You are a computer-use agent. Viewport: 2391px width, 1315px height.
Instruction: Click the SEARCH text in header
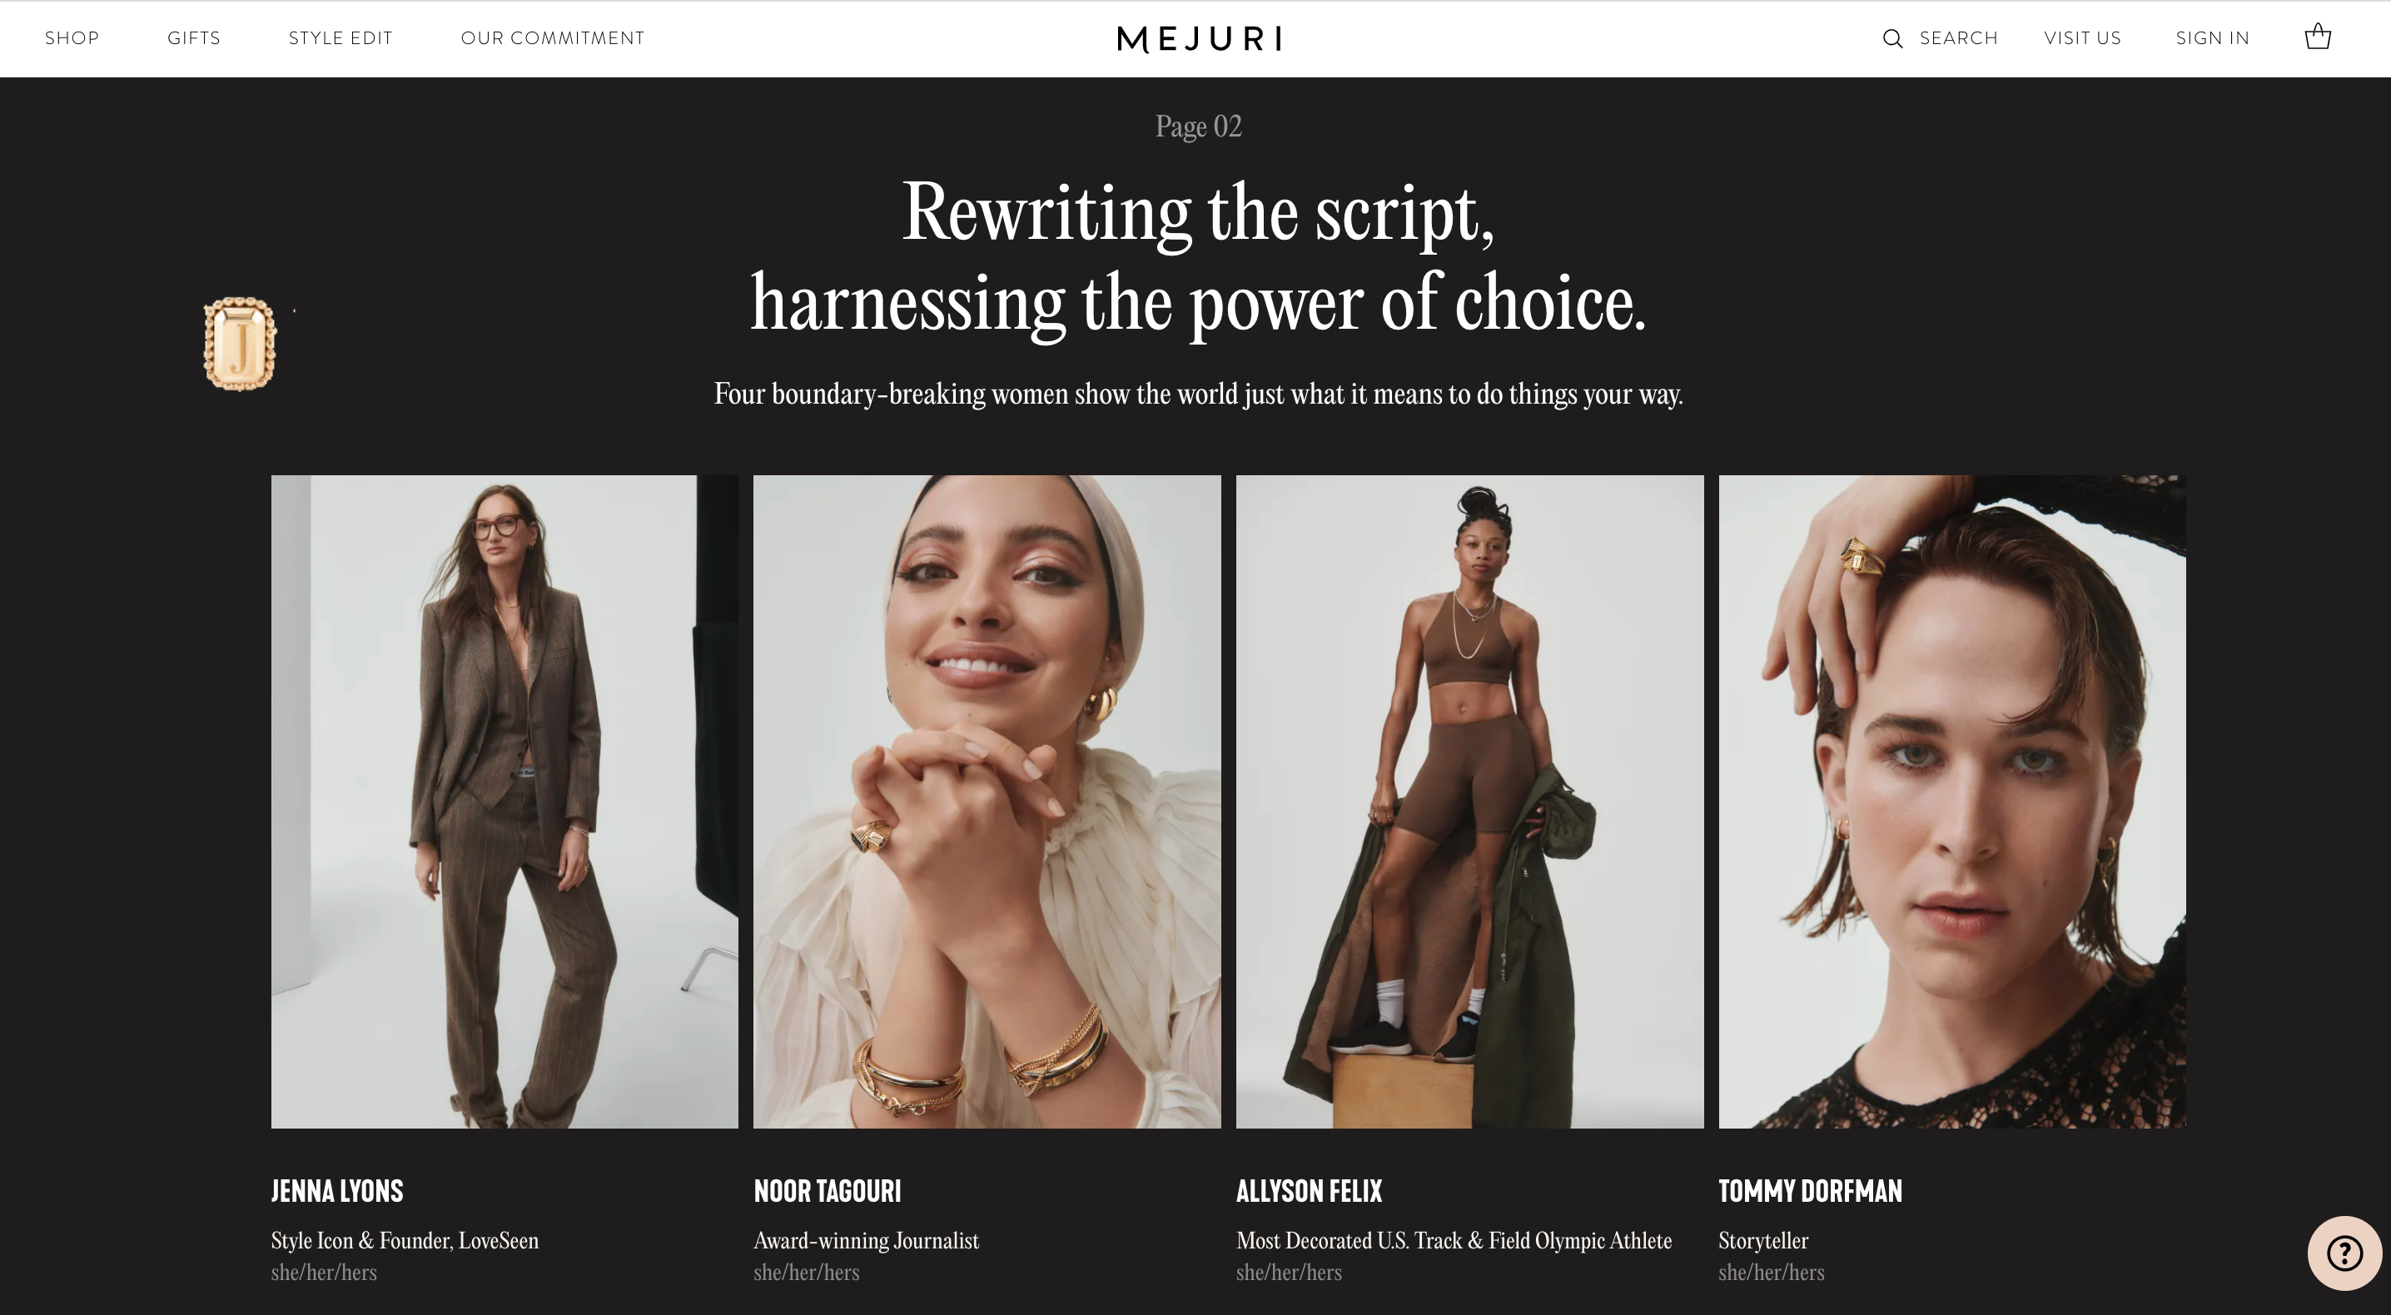point(1958,38)
